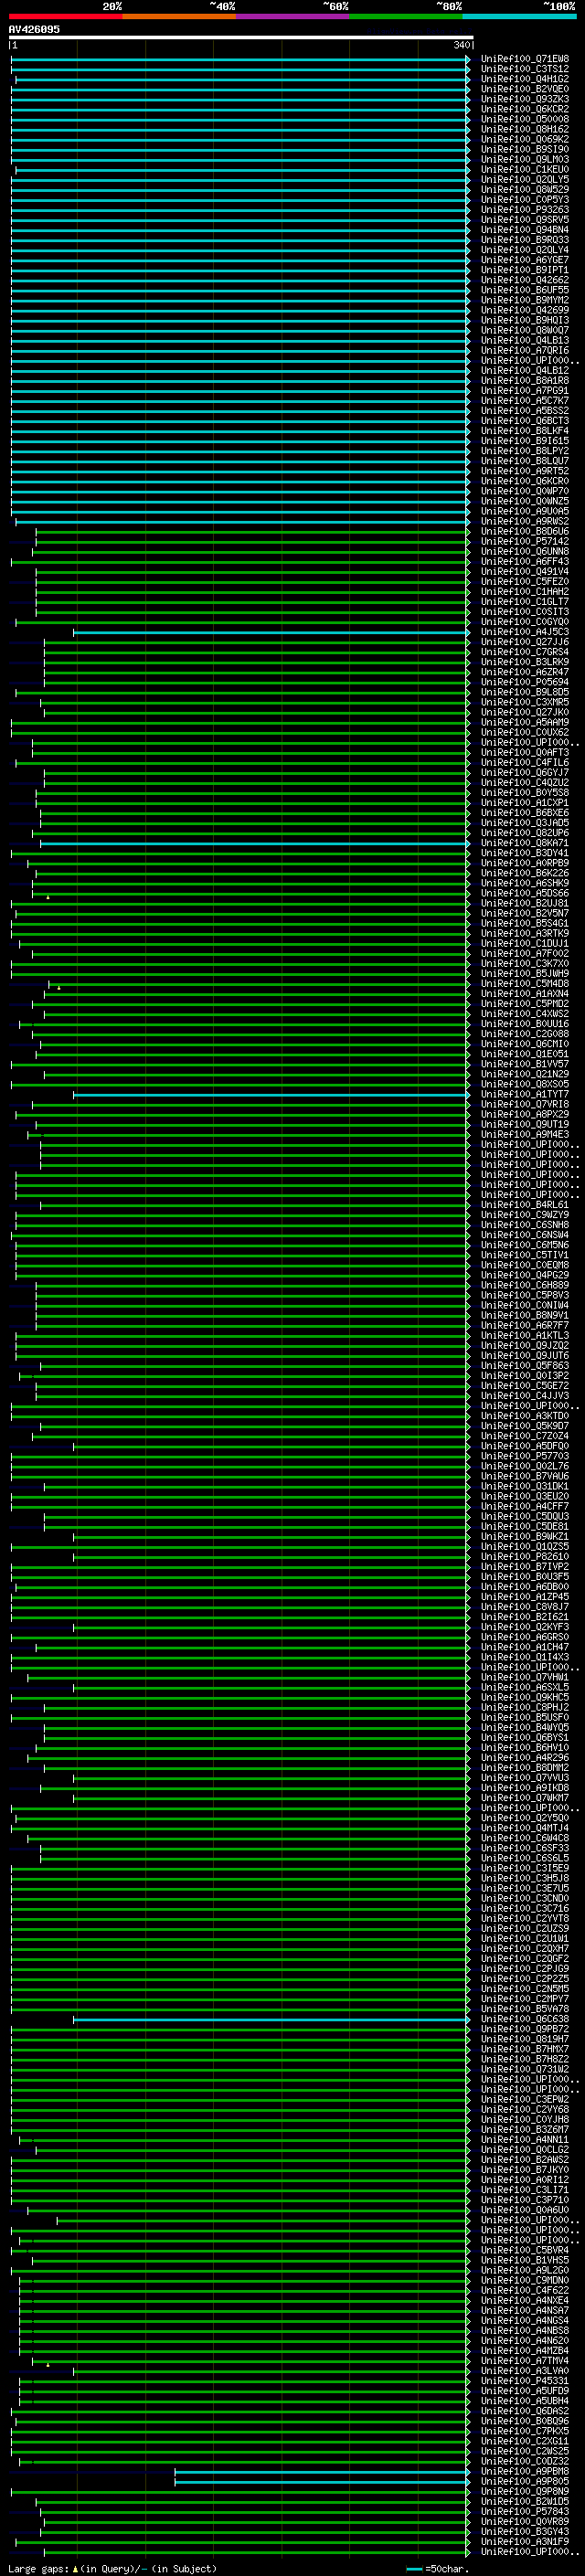Open the UniRef100_A6ZR47 hit
This screenshot has height=2576, width=585.
pos(525,672)
